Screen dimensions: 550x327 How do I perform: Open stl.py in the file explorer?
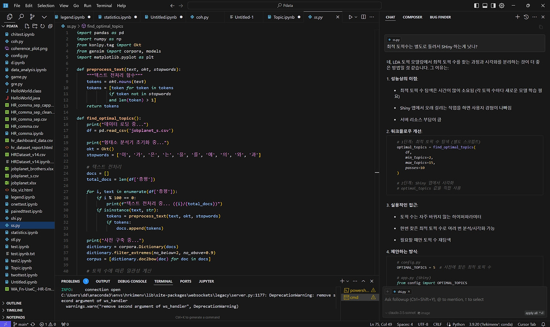(16, 239)
